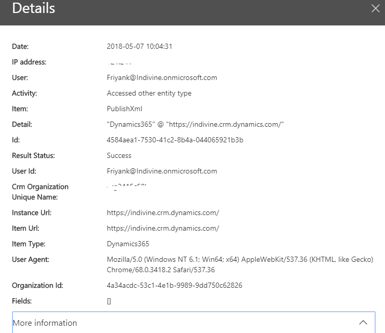Open the Item Url value link
This screenshot has width=385, height=333.
pyautogui.click(x=162, y=229)
